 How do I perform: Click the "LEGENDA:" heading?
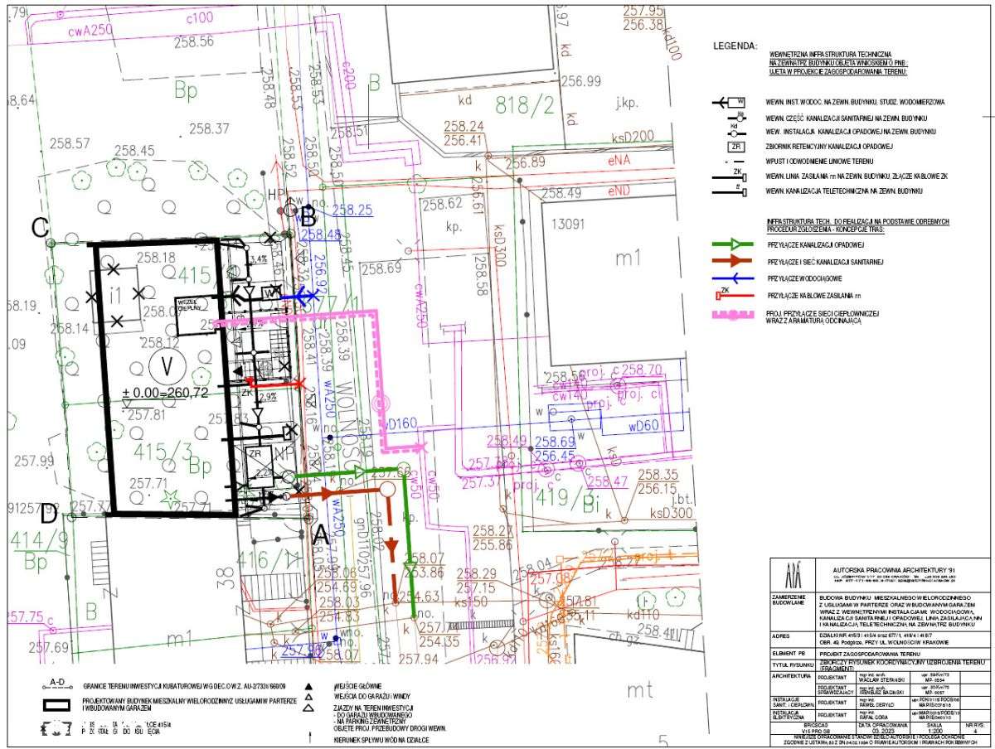(735, 46)
